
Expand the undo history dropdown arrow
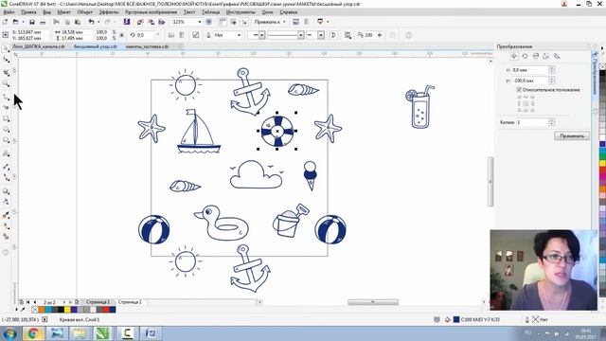tap(98, 22)
